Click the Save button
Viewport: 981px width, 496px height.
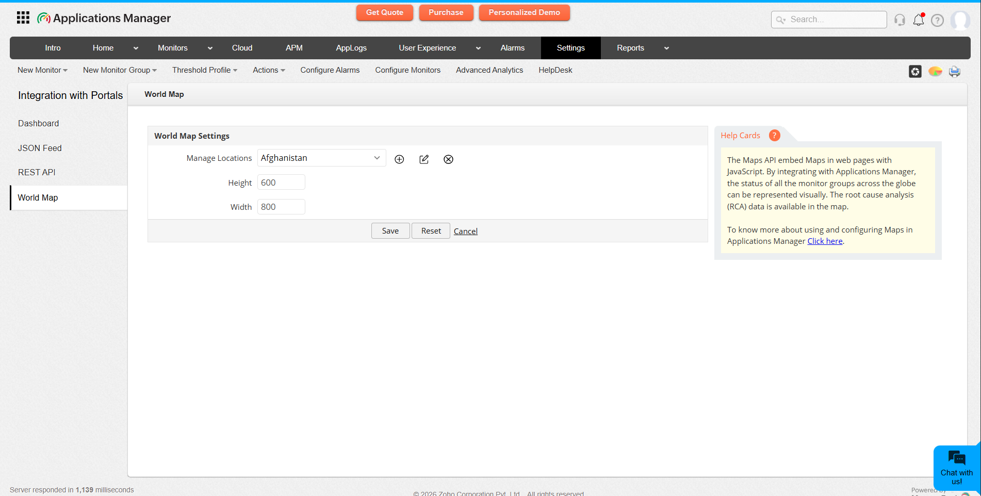[x=390, y=230]
